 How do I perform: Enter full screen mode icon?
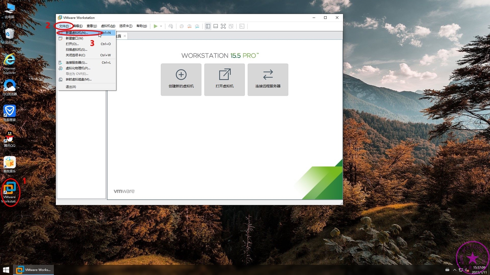[223, 26]
